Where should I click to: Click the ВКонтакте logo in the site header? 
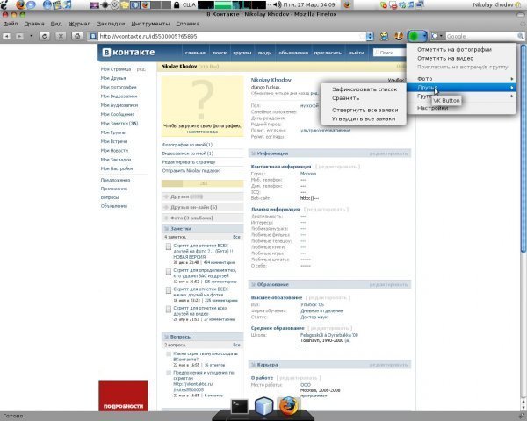(128, 53)
